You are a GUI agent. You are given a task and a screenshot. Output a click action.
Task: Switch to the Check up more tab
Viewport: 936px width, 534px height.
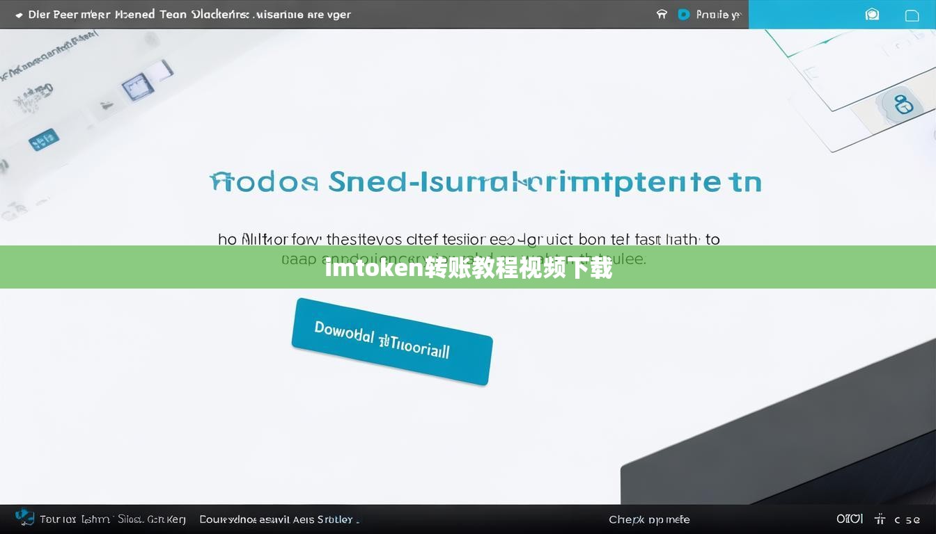649,519
